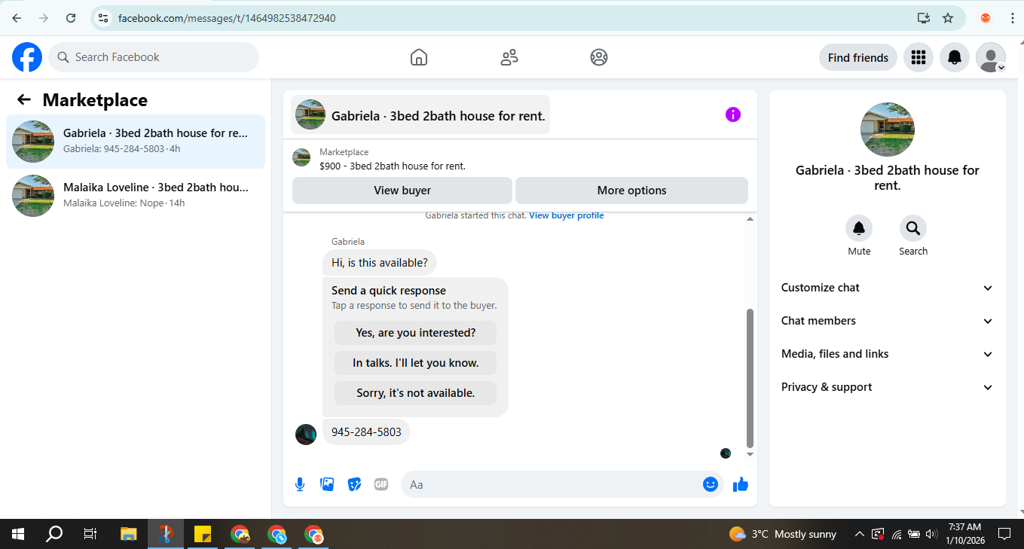Image resolution: width=1024 pixels, height=549 pixels.
Task: Go back using the Marketplace arrow
Action: tap(24, 99)
